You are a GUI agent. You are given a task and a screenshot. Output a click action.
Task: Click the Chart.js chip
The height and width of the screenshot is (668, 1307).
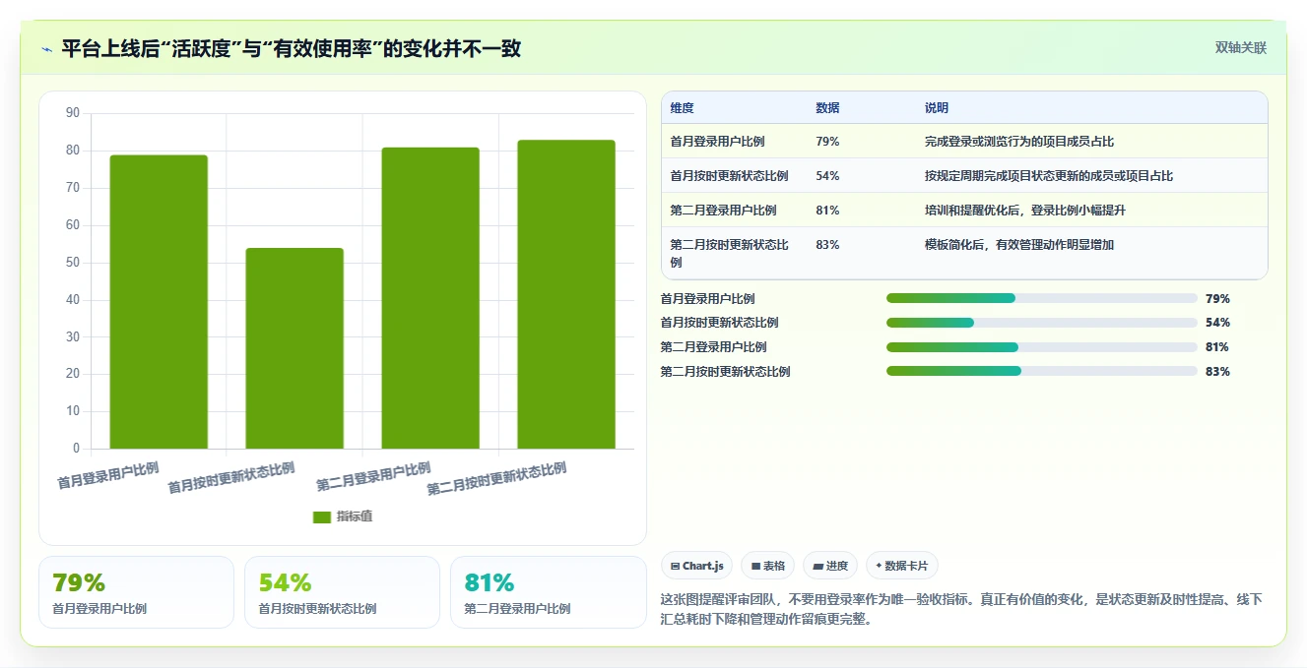[x=696, y=566]
